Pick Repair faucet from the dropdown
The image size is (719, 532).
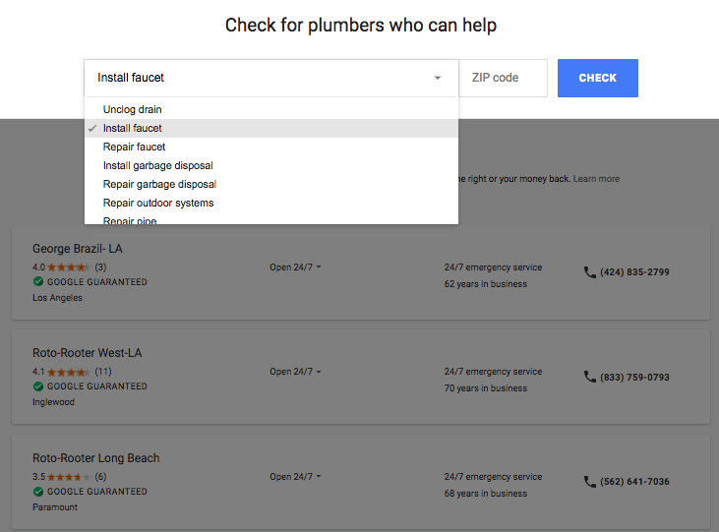(x=271, y=147)
